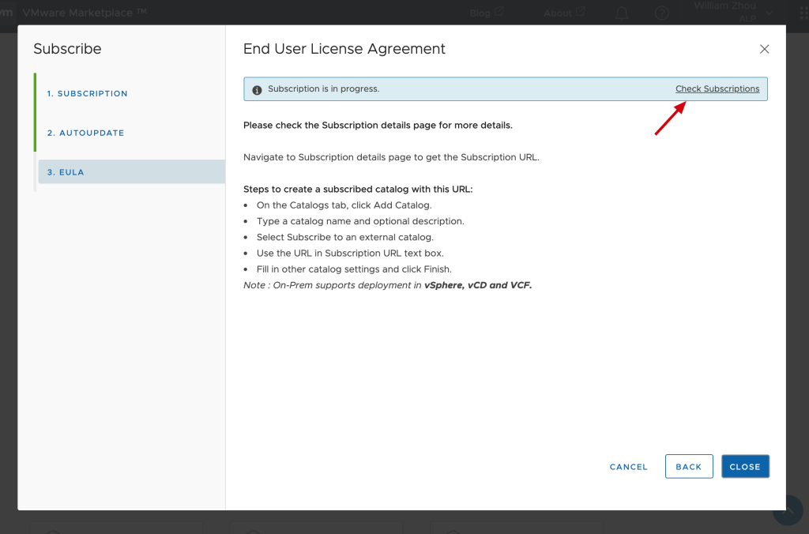Open the apps grid switcher icon

tap(803, 13)
